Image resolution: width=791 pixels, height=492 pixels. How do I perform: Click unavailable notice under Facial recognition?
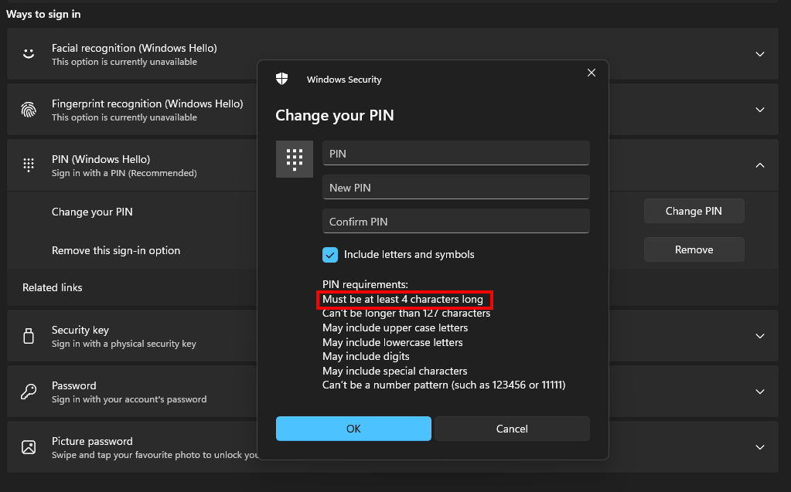tap(124, 62)
